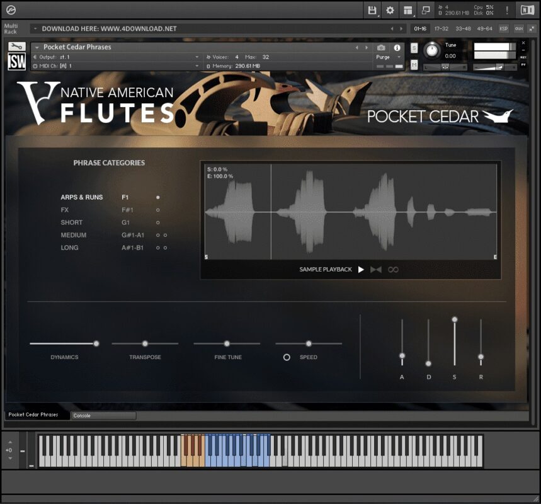The image size is (541, 504).
Task: Click the camera snapshot icon
Action: (381, 48)
